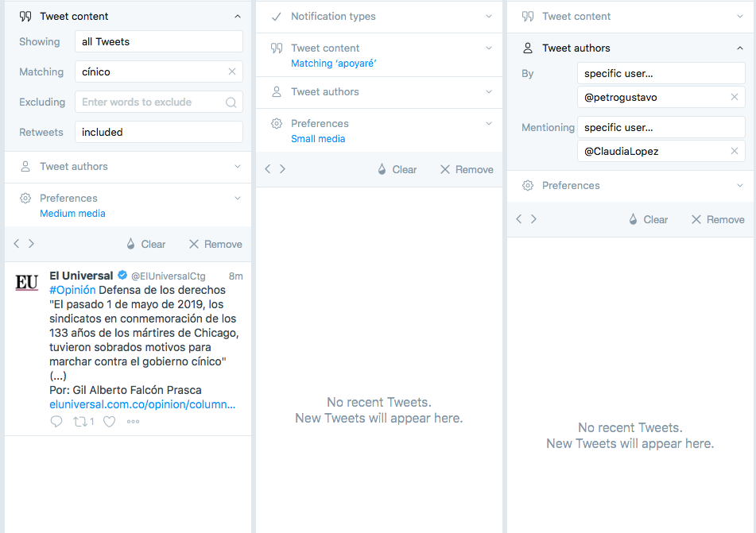Open the Mentioning 'specific user...' dropdown

tap(661, 128)
